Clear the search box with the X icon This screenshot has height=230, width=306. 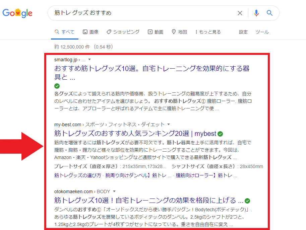[240, 13]
